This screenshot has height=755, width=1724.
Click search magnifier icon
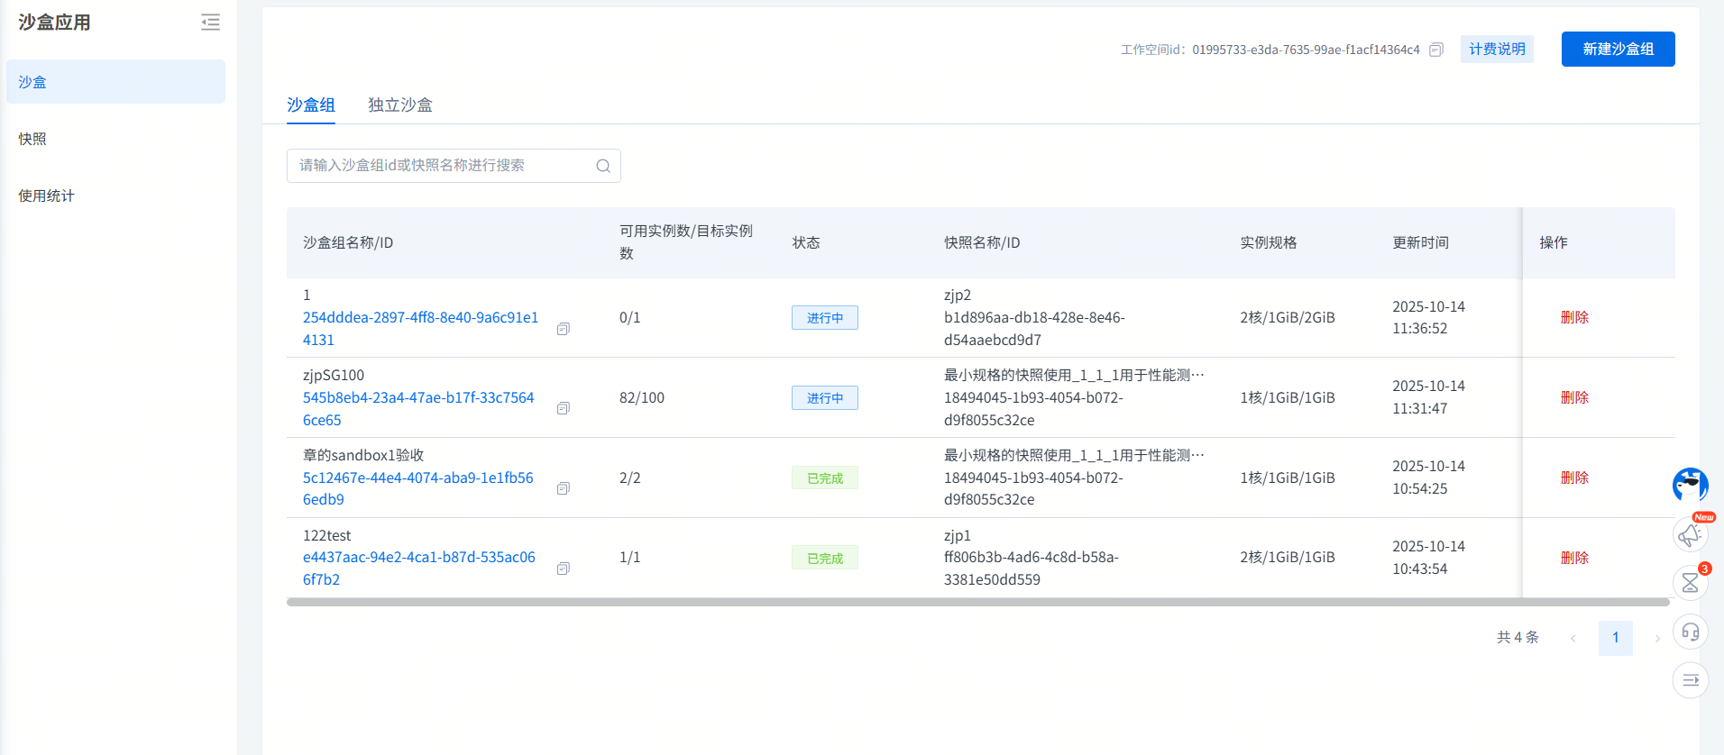click(x=603, y=166)
